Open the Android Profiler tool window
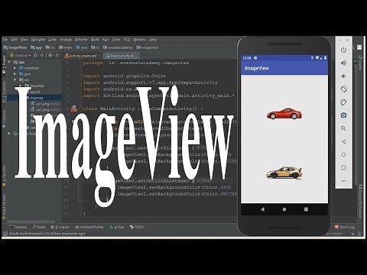The width and height of the screenshot is (367, 275). point(89,227)
